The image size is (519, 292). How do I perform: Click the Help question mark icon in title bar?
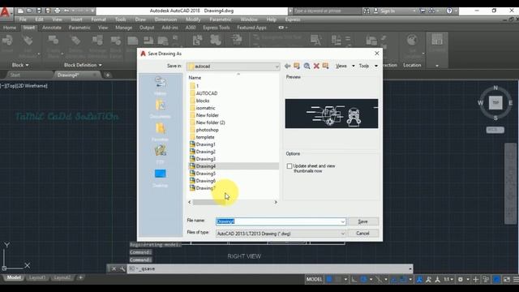coord(448,11)
